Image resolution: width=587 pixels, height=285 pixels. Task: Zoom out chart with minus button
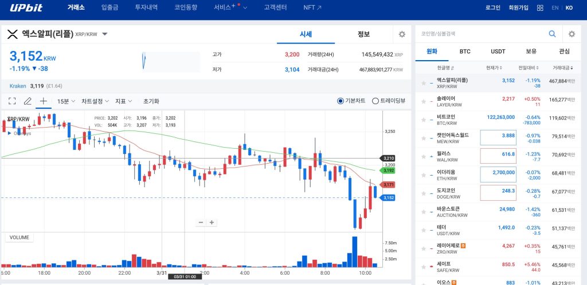(x=201, y=222)
